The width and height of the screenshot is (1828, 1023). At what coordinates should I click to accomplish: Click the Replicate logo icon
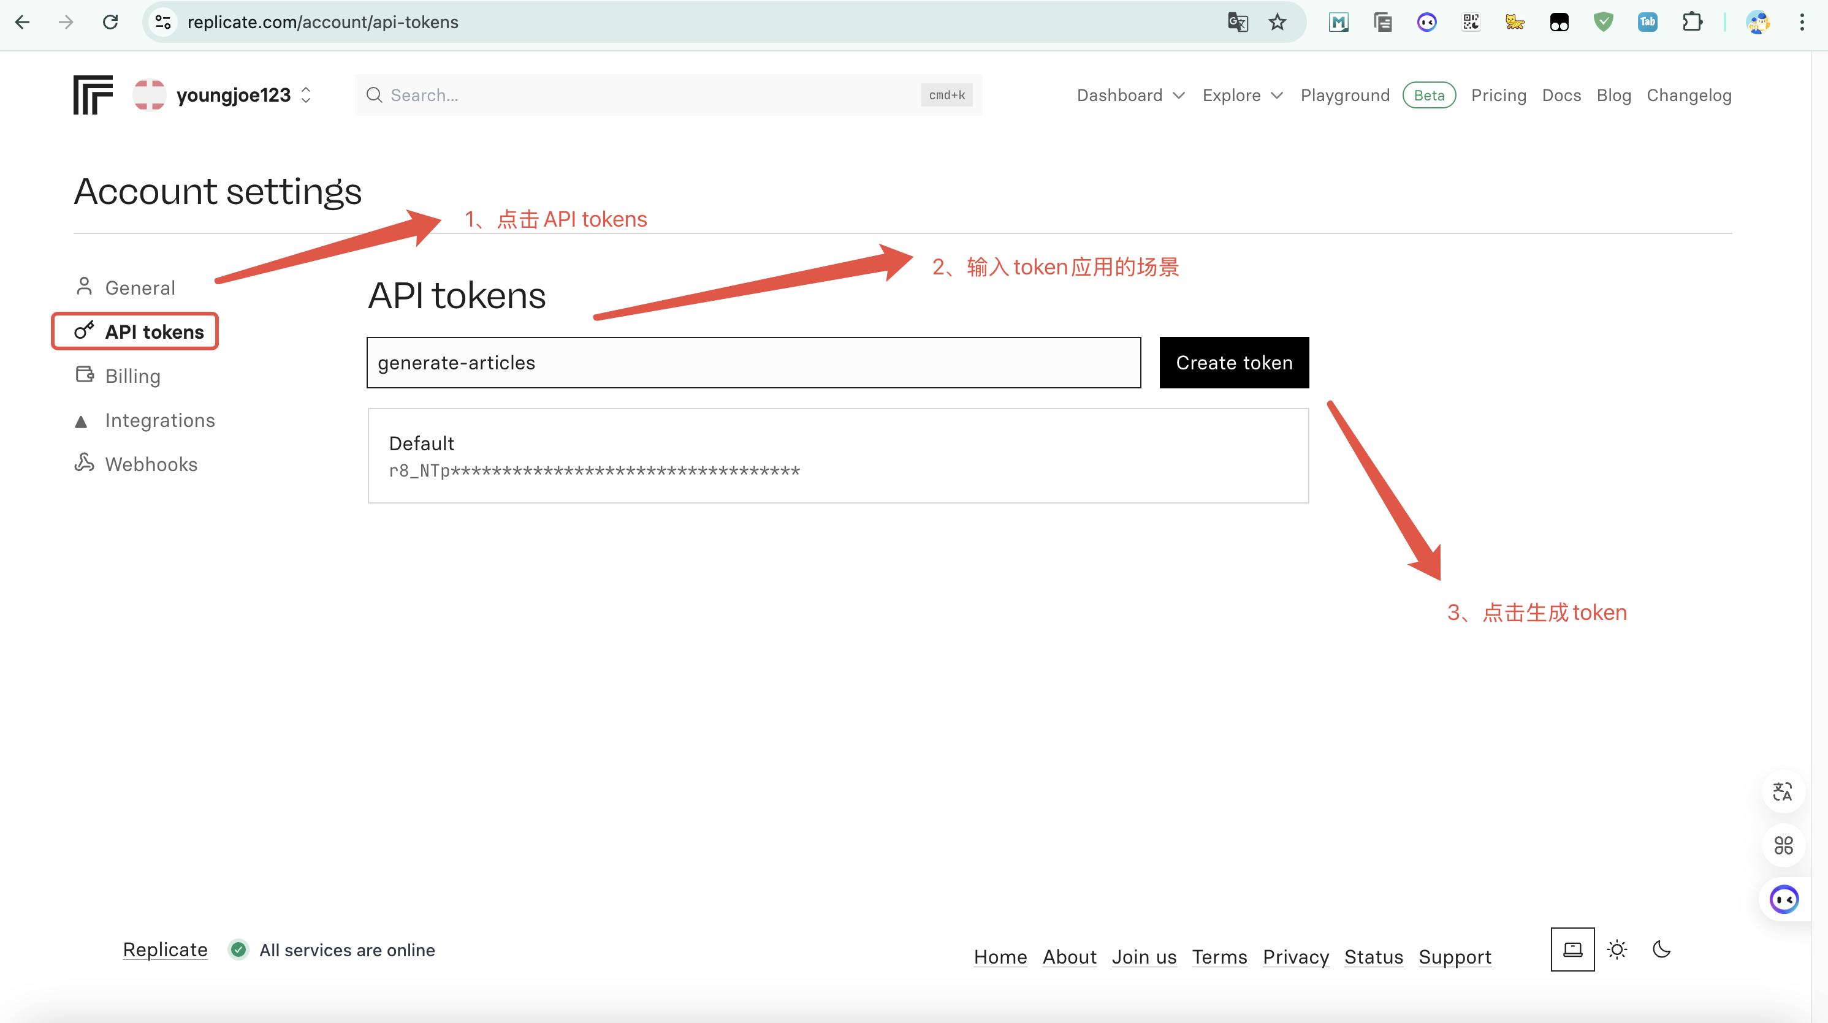[x=93, y=95]
